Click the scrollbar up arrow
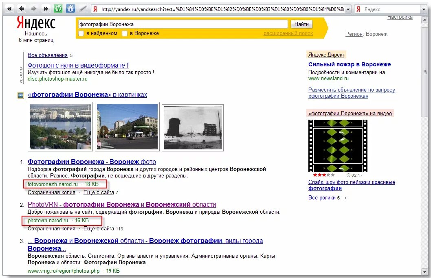This screenshot has height=278, width=431. 424,20
